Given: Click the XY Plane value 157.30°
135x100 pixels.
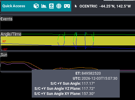Looking at the screenshot, I should tap(88, 94).
